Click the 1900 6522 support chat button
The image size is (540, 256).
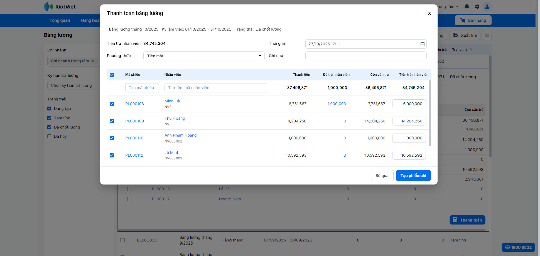518,247
